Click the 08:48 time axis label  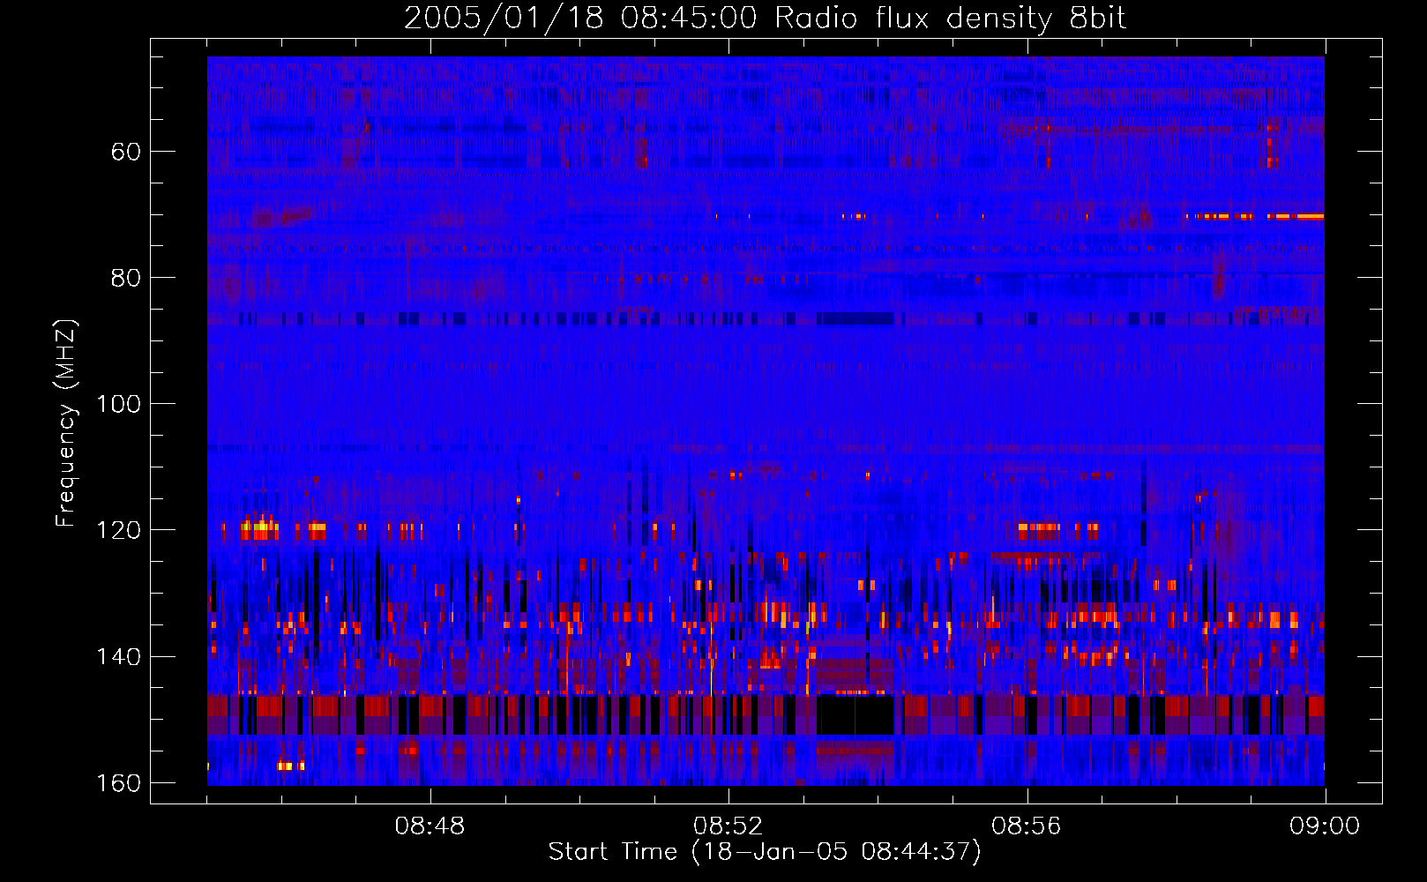(x=430, y=826)
